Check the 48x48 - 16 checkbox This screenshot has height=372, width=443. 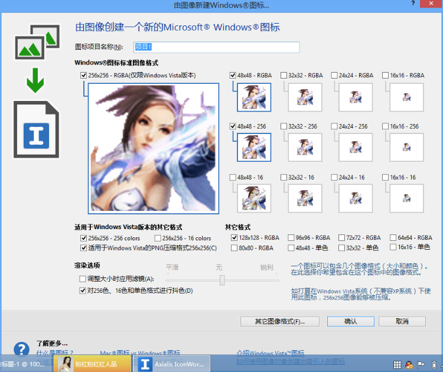coord(233,177)
